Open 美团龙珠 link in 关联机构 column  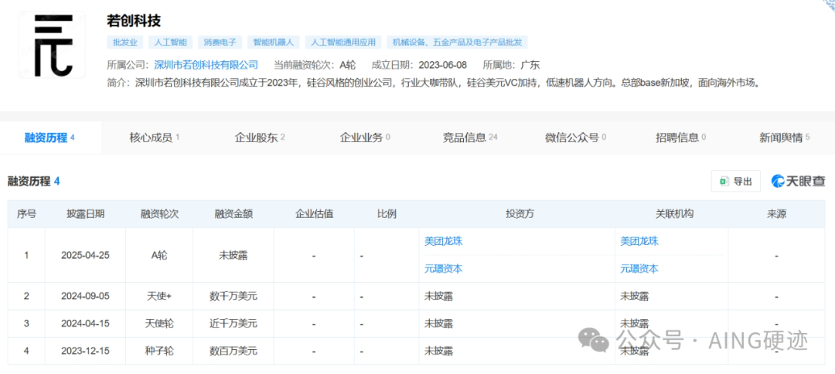point(639,241)
